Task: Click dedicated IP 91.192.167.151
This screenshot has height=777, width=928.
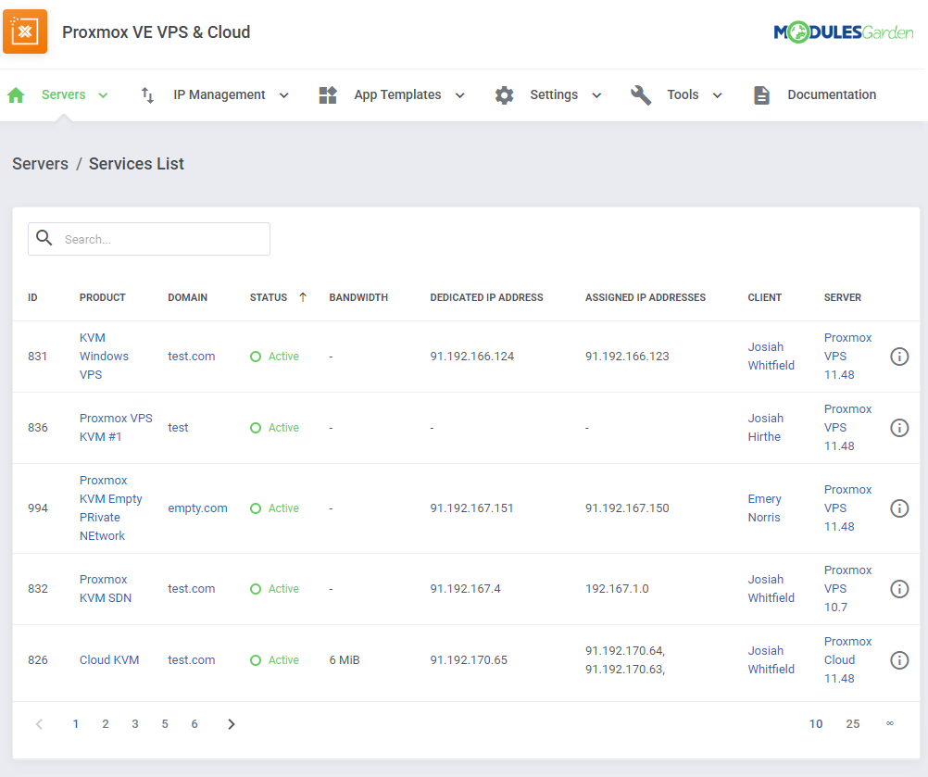Action: click(471, 508)
